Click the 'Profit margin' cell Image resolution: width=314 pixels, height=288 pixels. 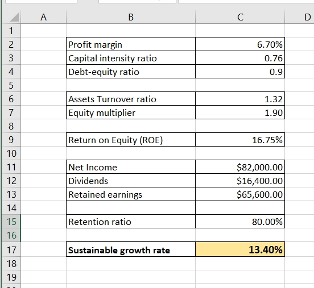click(131, 44)
